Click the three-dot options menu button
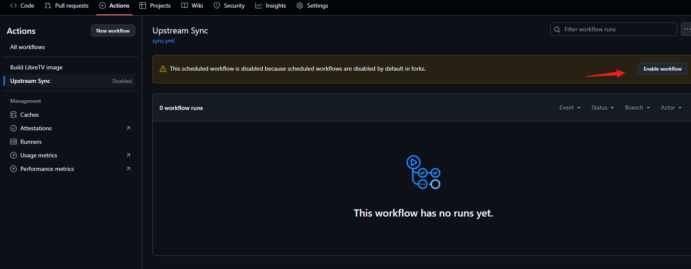This screenshot has width=691, height=269. tap(686, 29)
